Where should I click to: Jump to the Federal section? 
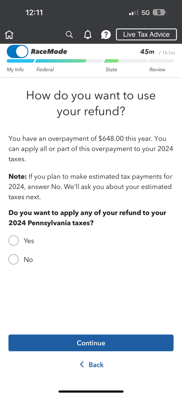[x=45, y=69]
